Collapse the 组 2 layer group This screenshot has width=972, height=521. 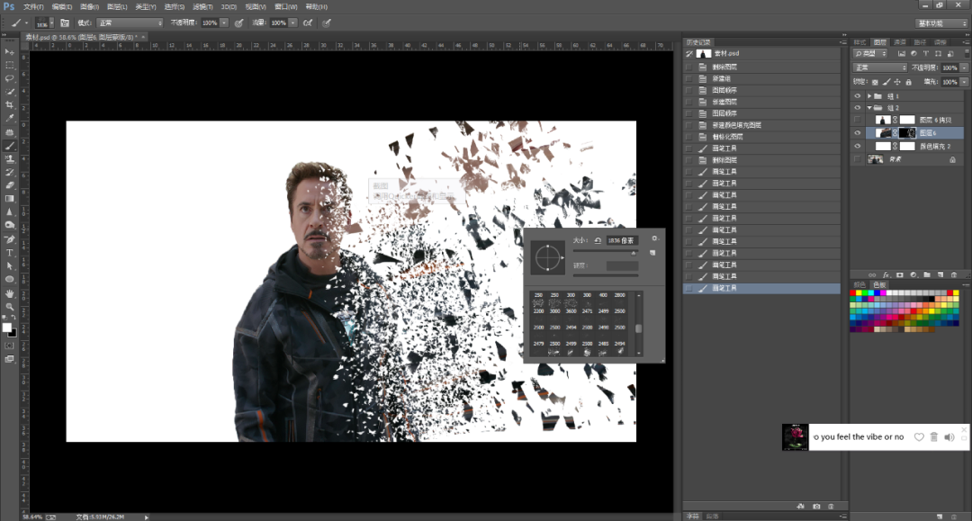coord(869,108)
